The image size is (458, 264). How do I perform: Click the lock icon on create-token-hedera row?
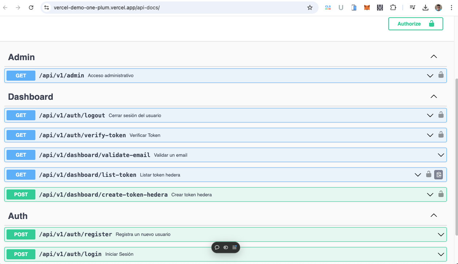pyautogui.click(x=441, y=194)
